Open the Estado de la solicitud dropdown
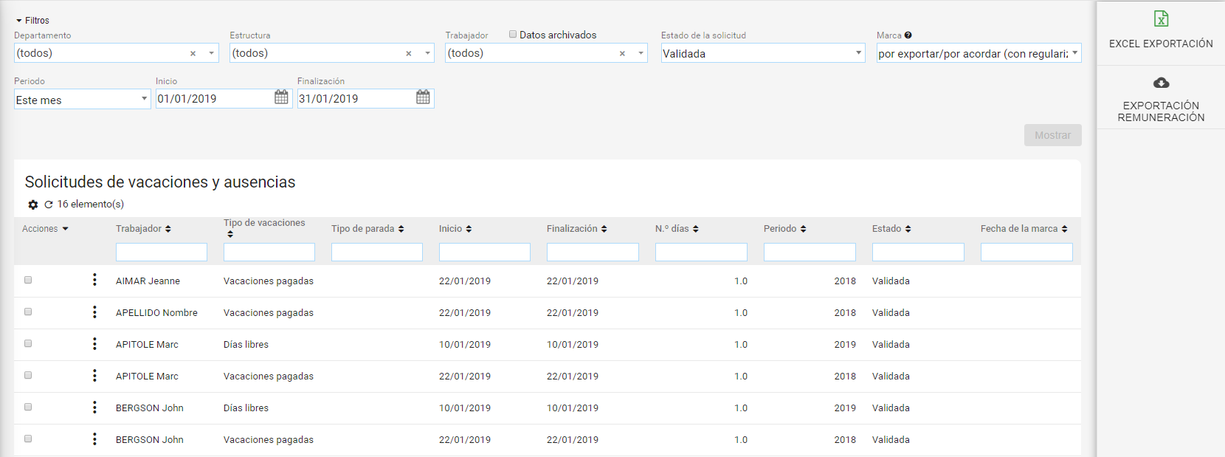Image resolution: width=1225 pixels, height=457 pixels. 763,53
